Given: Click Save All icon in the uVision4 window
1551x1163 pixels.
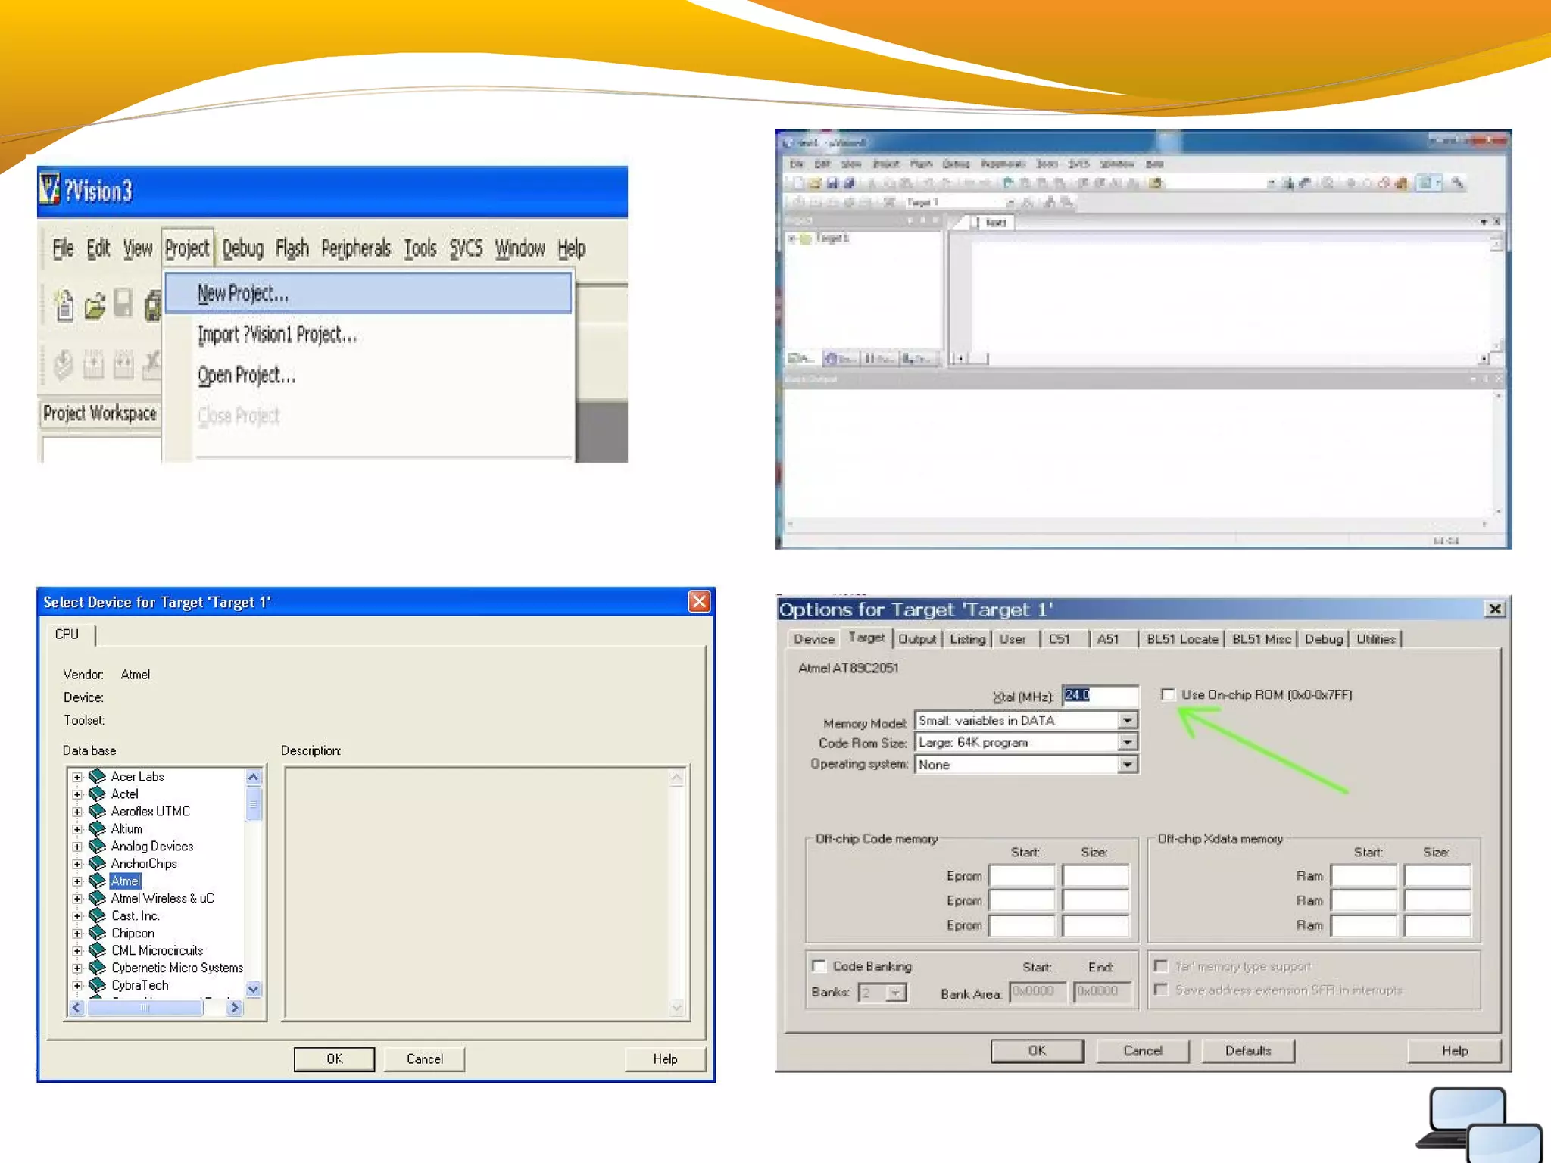Looking at the screenshot, I should tap(849, 182).
